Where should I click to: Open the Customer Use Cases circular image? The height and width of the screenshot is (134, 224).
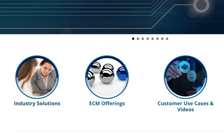point(185,77)
